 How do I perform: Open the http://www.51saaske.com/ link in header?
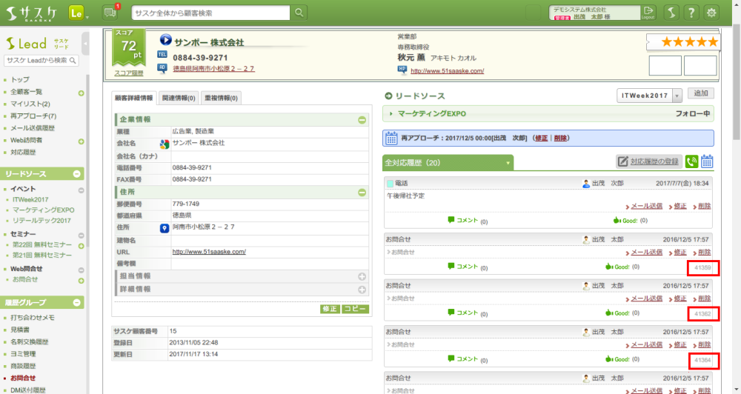[447, 71]
